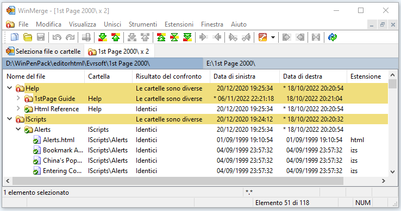Viewport: 401px width, 211px height.
Task: Open the Modifica menu
Action: pyautogui.click(x=48, y=24)
